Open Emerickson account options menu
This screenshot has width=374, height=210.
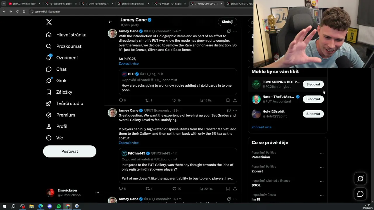(x=97, y=192)
